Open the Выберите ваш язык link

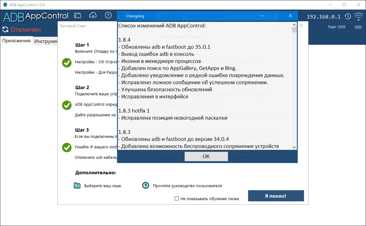(102, 186)
